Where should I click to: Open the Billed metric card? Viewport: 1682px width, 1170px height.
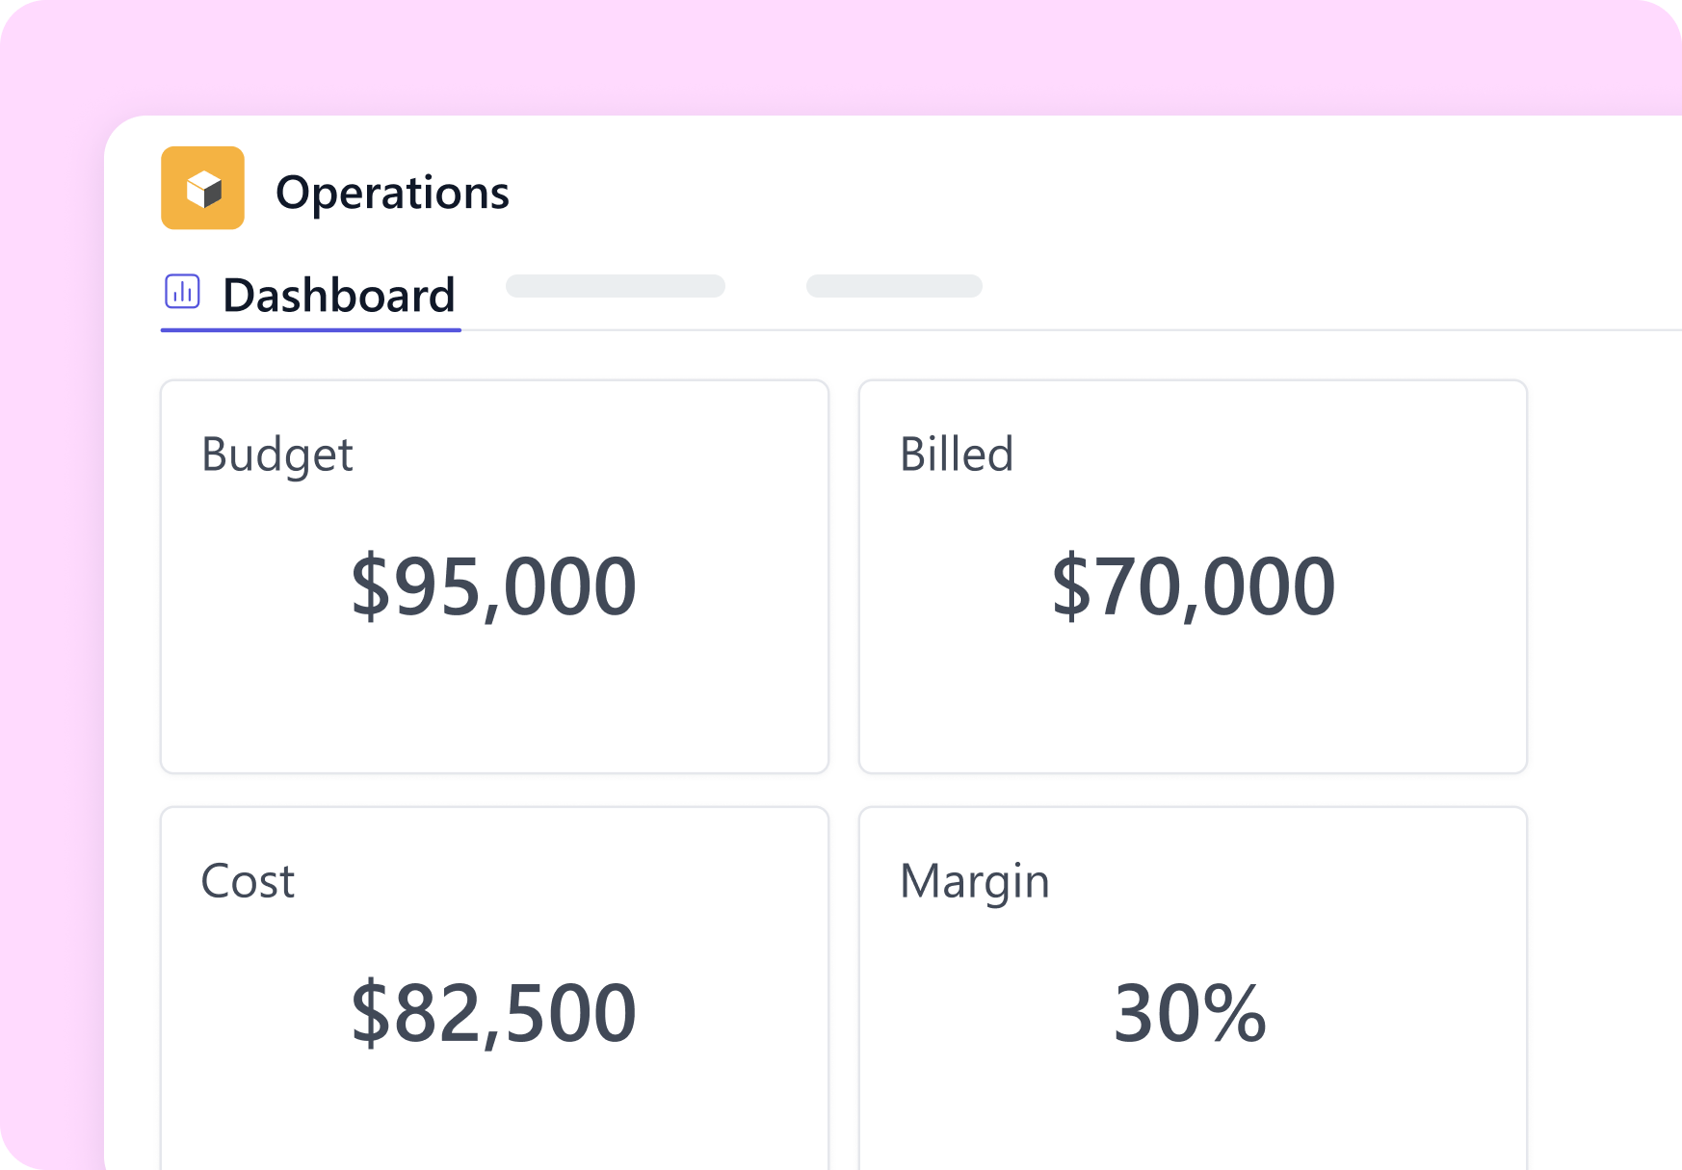click(1193, 573)
